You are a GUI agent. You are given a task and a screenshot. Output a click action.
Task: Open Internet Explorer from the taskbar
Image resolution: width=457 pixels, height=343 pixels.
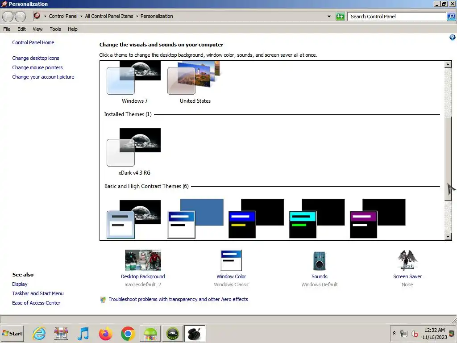tap(39, 333)
